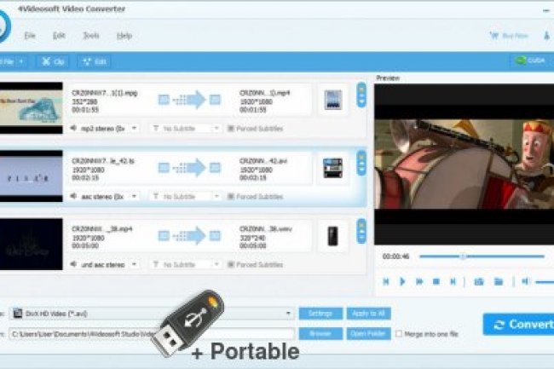Toggle Forced Subtitles for second video
This screenshot has width=554, height=369.
(217, 197)
